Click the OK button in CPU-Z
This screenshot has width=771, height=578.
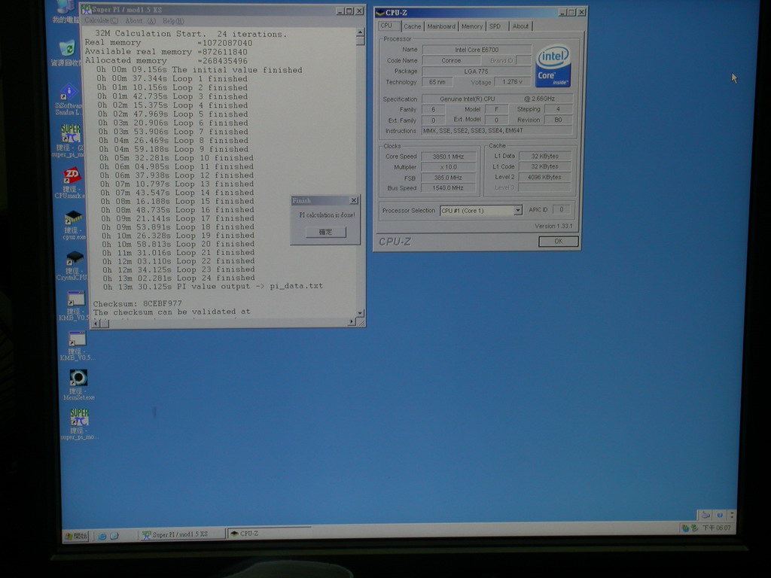[558, 242]
